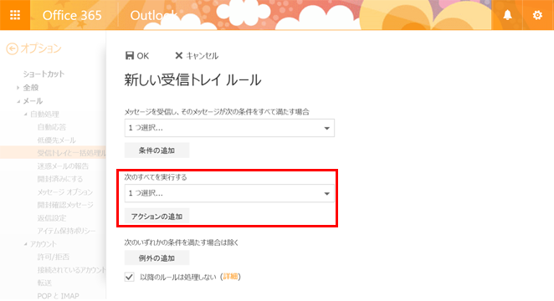Select メッセージ オプション in sidebar

(x=65, y=192)
